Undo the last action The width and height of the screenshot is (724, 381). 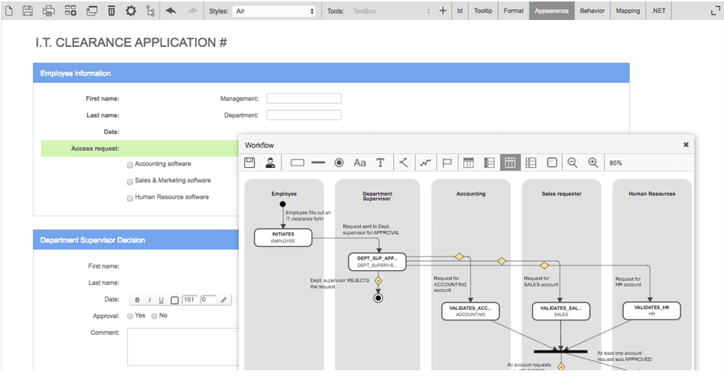tap(171, 11)
